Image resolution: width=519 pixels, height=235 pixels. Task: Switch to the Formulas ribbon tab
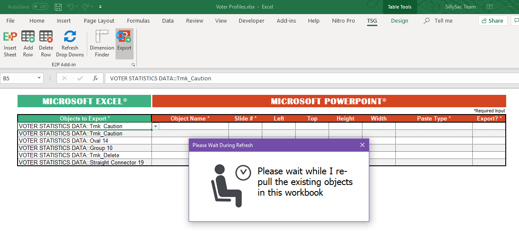pos(138,21)
